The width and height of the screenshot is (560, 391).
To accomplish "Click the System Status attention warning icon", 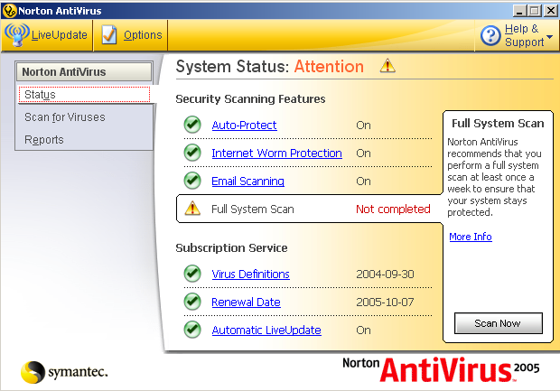I will (x=387, y=66).
